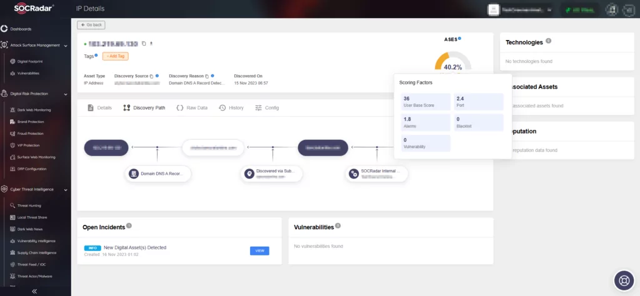Image resolution: width=640 pixels, height=296 pixels.
Task: Click the Alarms scoring factor tile
Action: tap(426, 122)
